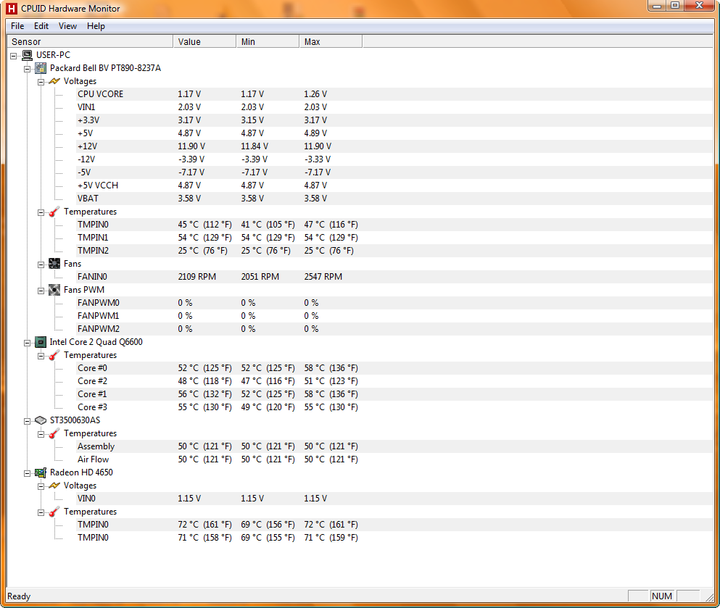
Task: Select the TMPIN1 motherboard temperature row
Action: tap(394, 238)
